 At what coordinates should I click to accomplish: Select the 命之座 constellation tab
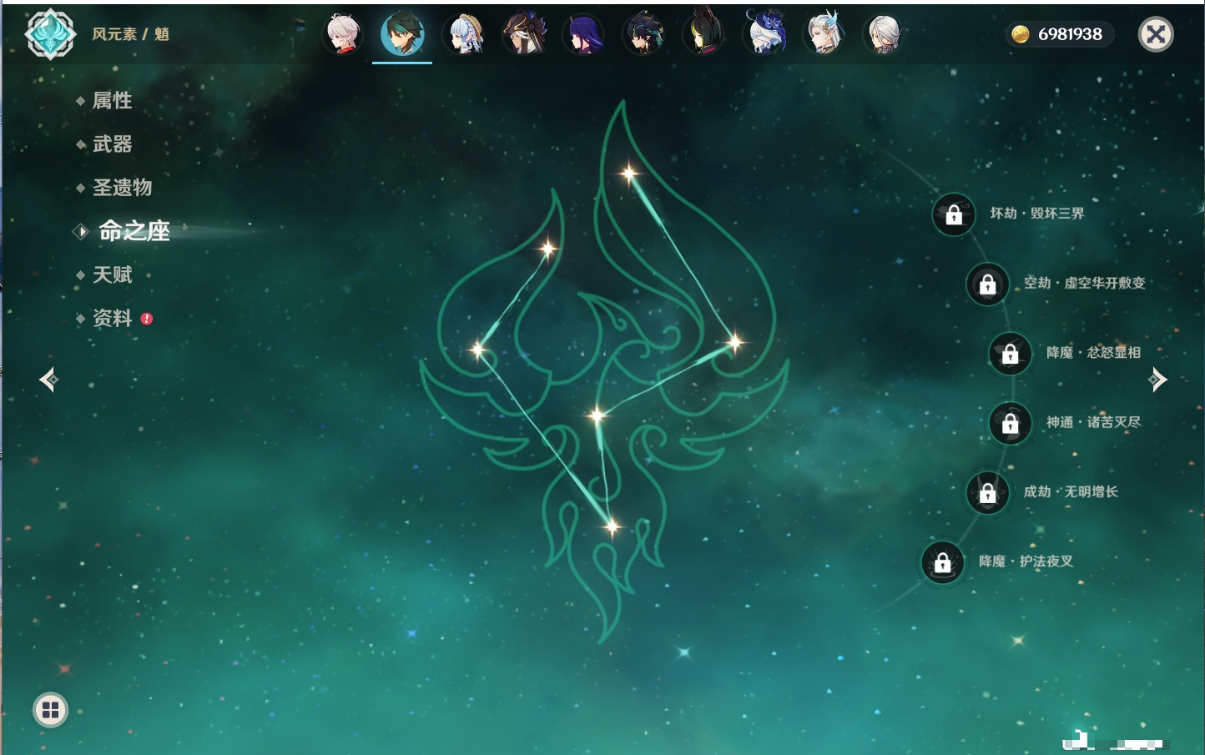tap(134, 231)
